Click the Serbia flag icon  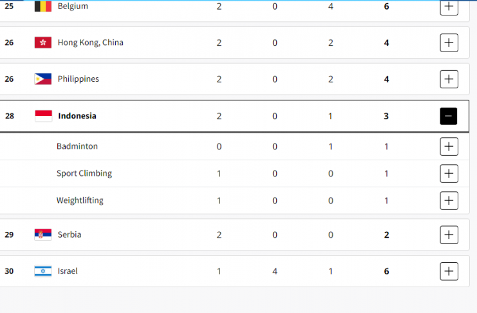tap(43, 234)
